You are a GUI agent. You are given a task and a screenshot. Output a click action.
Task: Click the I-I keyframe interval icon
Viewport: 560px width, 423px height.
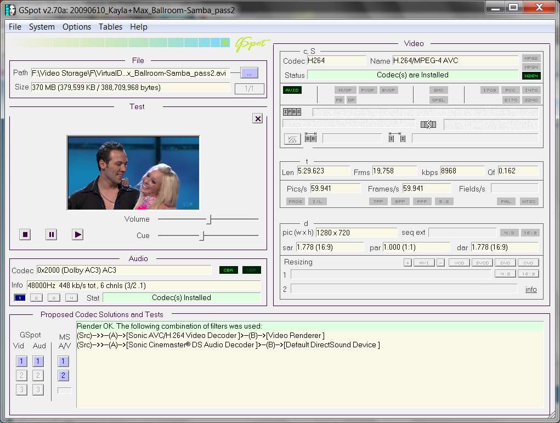(x=397, y=137)
